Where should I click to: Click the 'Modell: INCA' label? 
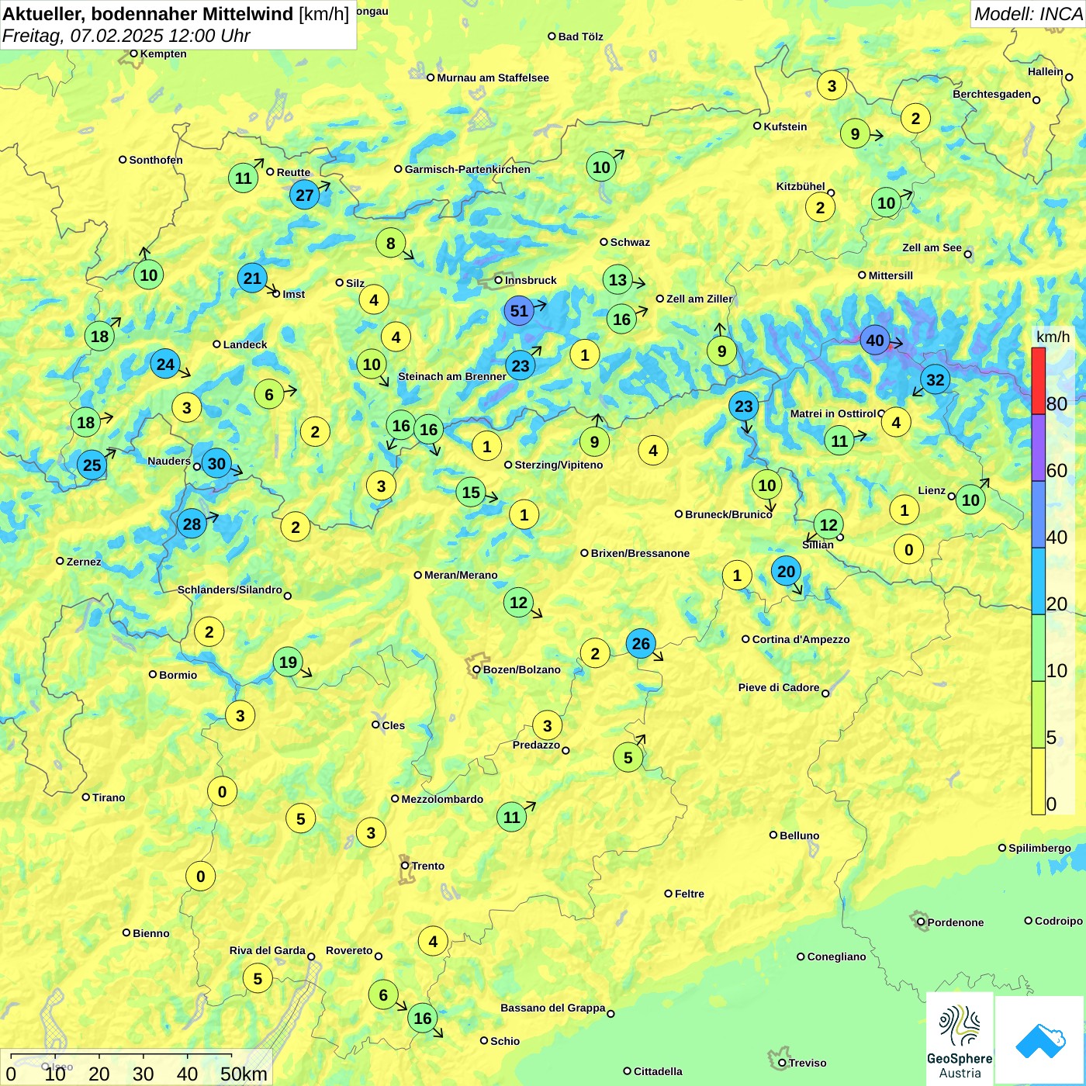[1028, 14]
